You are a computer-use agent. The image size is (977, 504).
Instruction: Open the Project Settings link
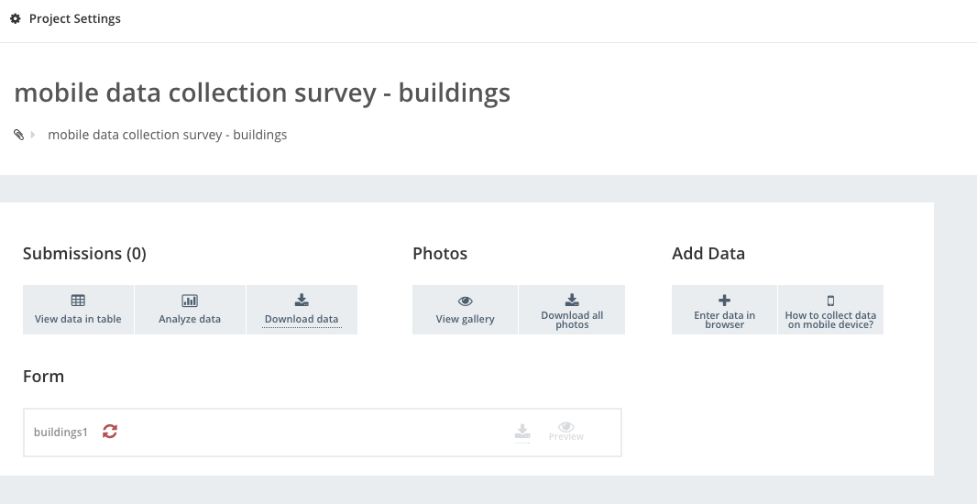(75, 18)
